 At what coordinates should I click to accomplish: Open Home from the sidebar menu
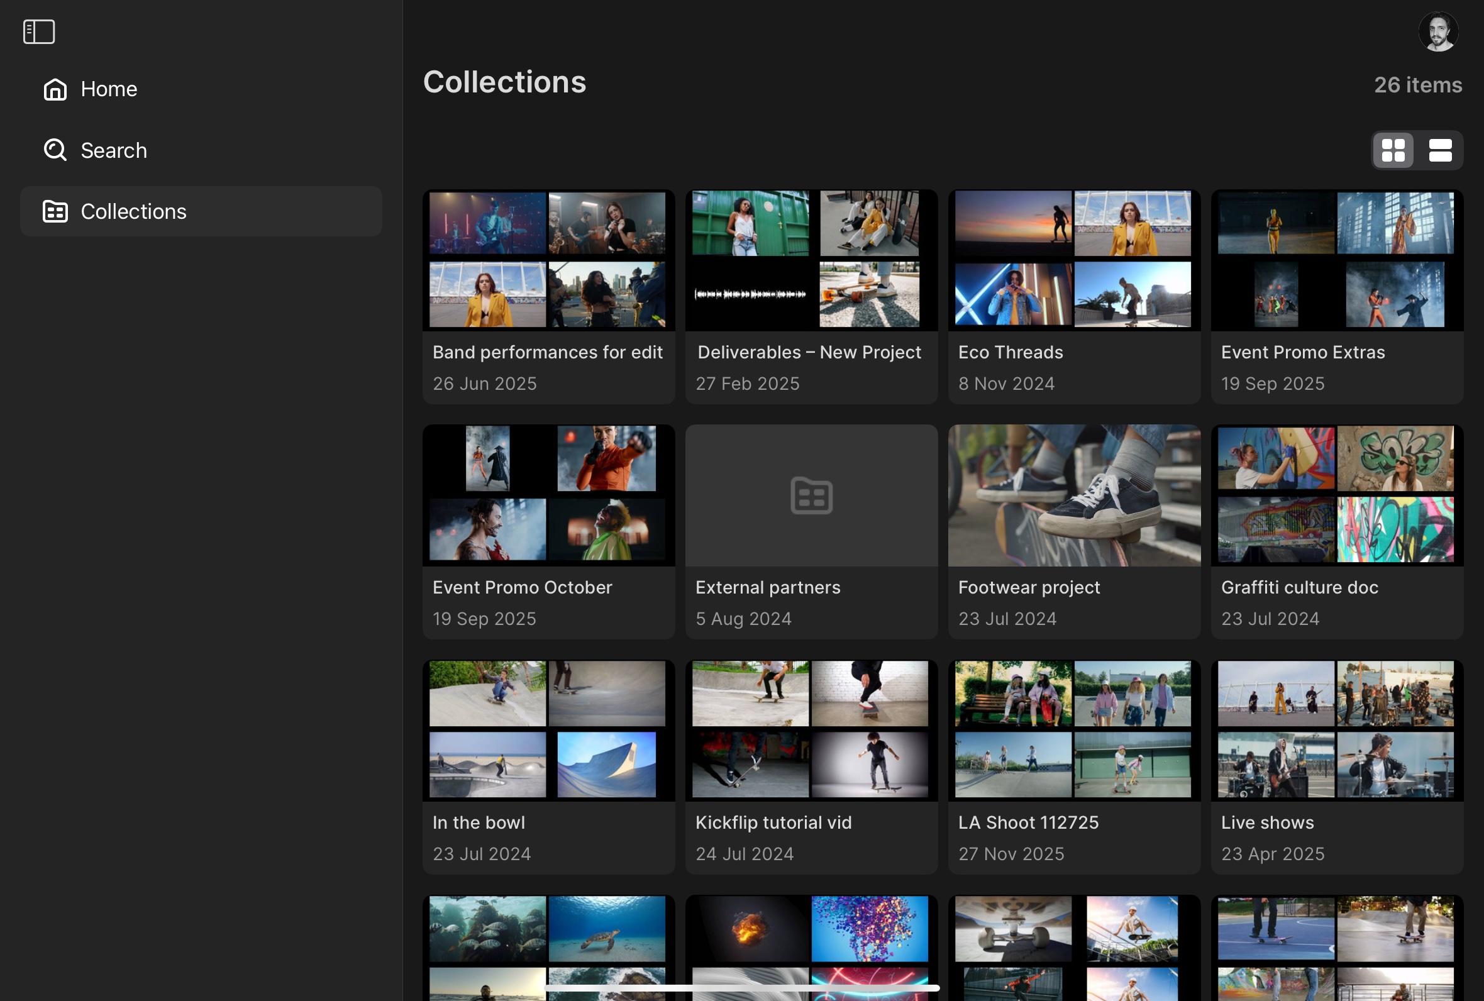(109, 89)
